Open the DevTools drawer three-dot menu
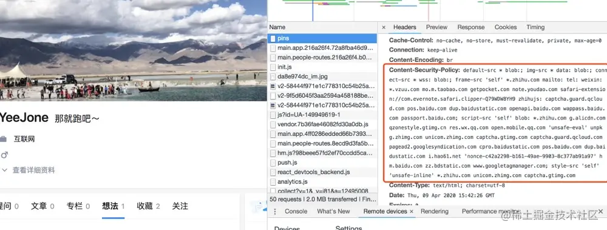This screenshot has height=230, width=607. point(275,211)
